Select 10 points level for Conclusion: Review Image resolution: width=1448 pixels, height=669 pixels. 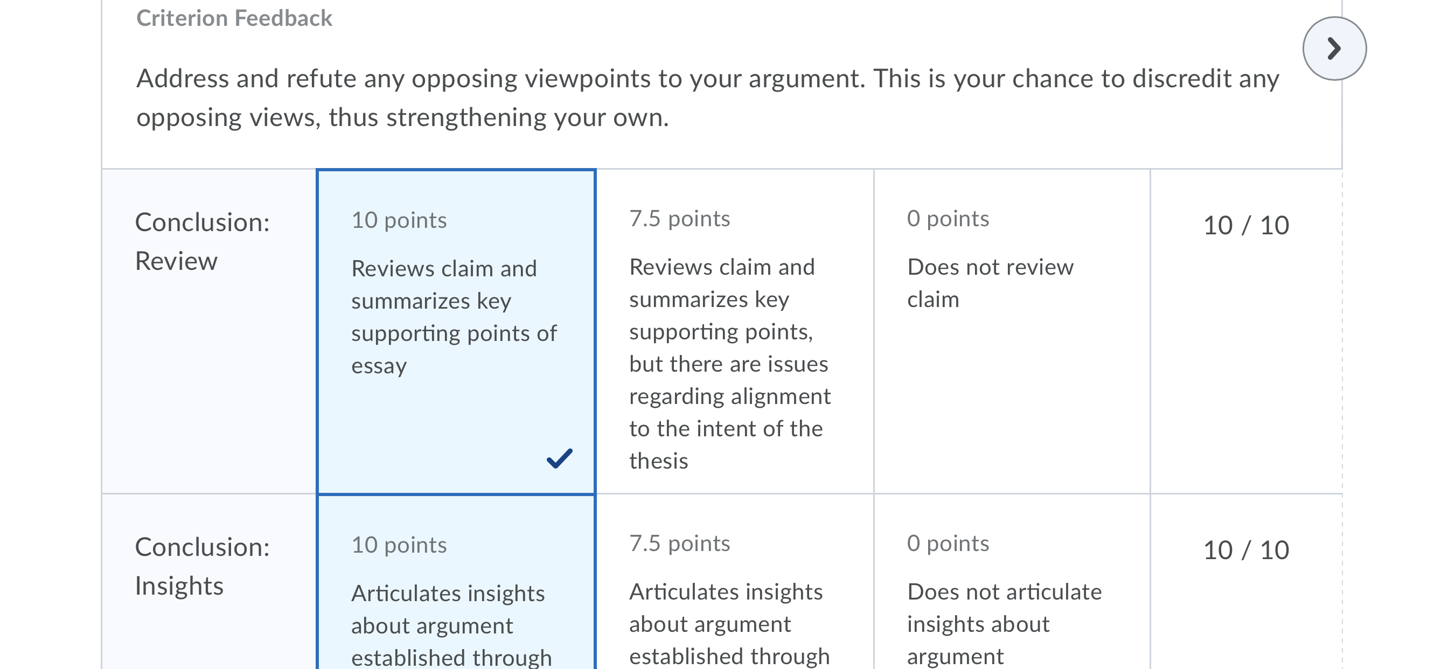tap(456, 332)
